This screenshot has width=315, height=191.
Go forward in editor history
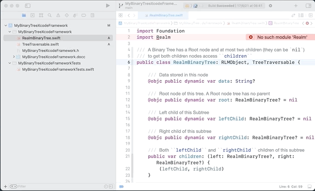coord(134,15)
